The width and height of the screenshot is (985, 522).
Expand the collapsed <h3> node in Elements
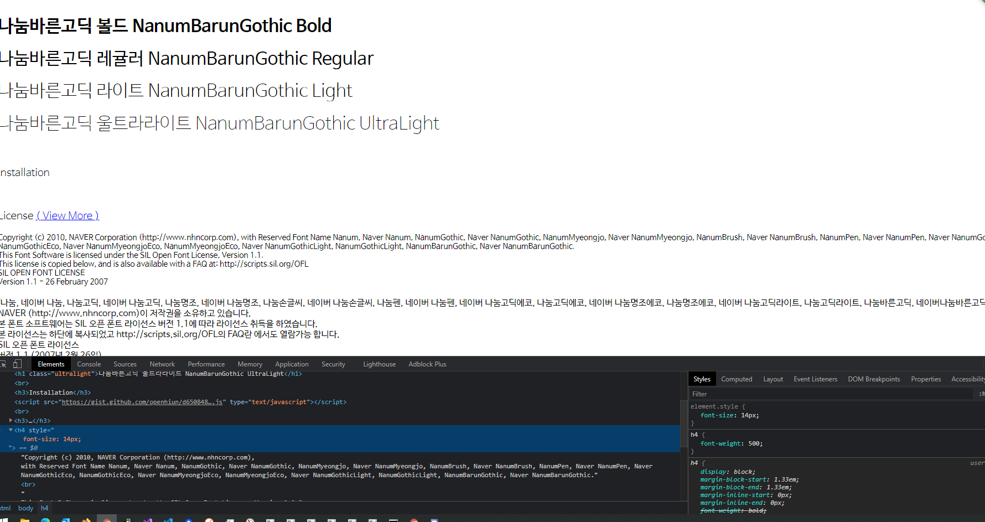pyautogui.click(x=11, y=421)
